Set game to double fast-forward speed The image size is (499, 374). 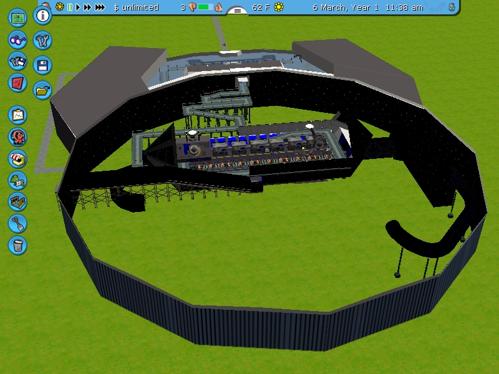click(x=87, y=7)
